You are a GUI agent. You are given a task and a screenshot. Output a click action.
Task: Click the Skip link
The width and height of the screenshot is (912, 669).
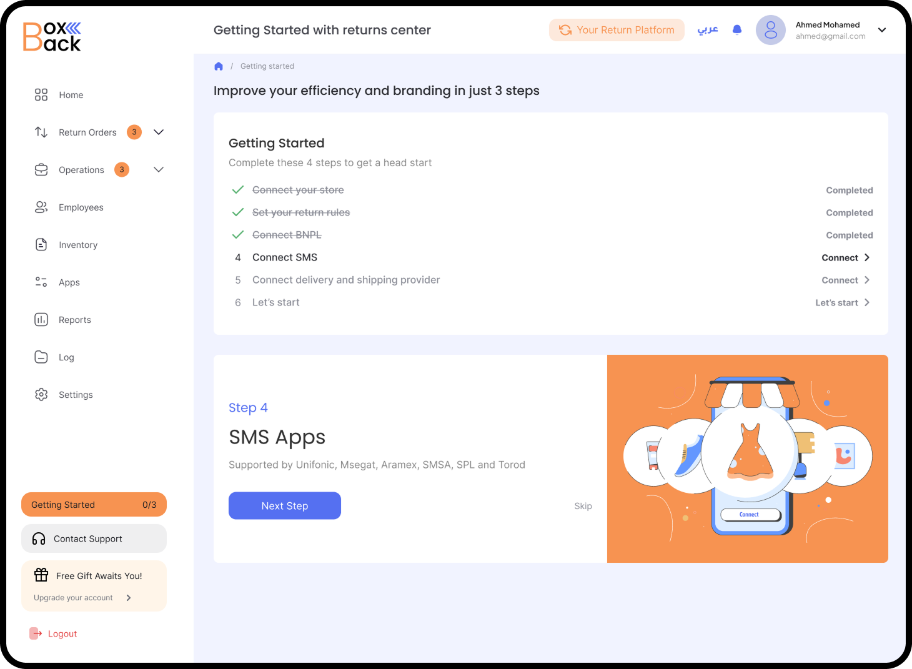[x=583, y=506]
